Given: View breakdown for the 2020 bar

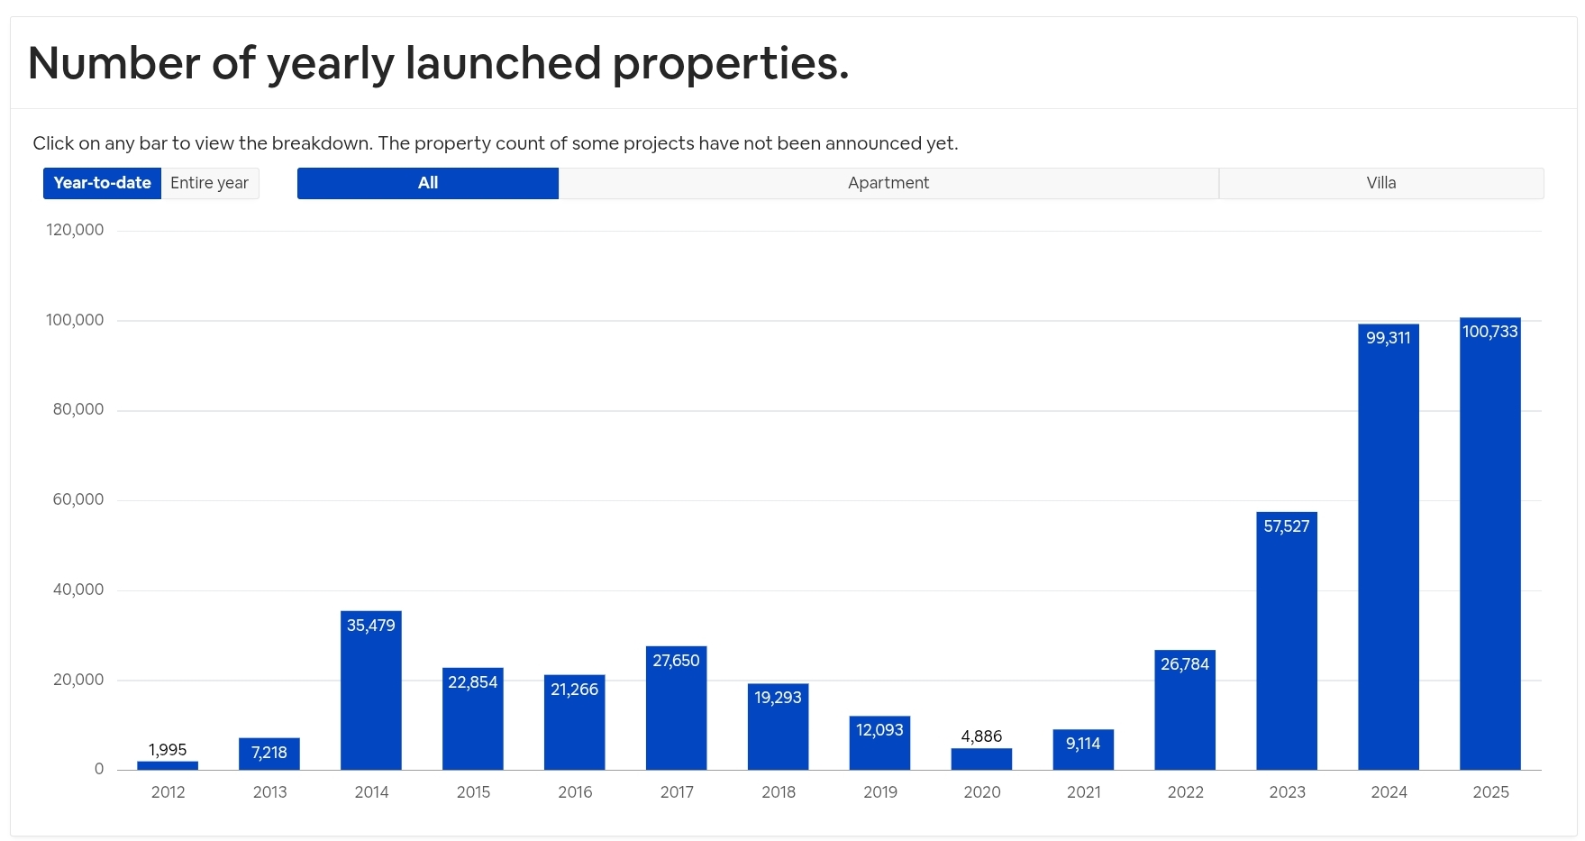Looking at the screenshot, I should point(981,757).
